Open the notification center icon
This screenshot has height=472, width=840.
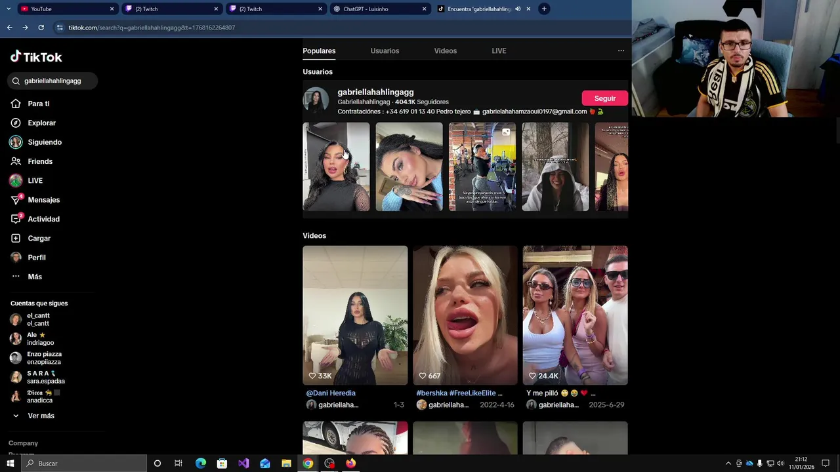(x=826, y=463)
